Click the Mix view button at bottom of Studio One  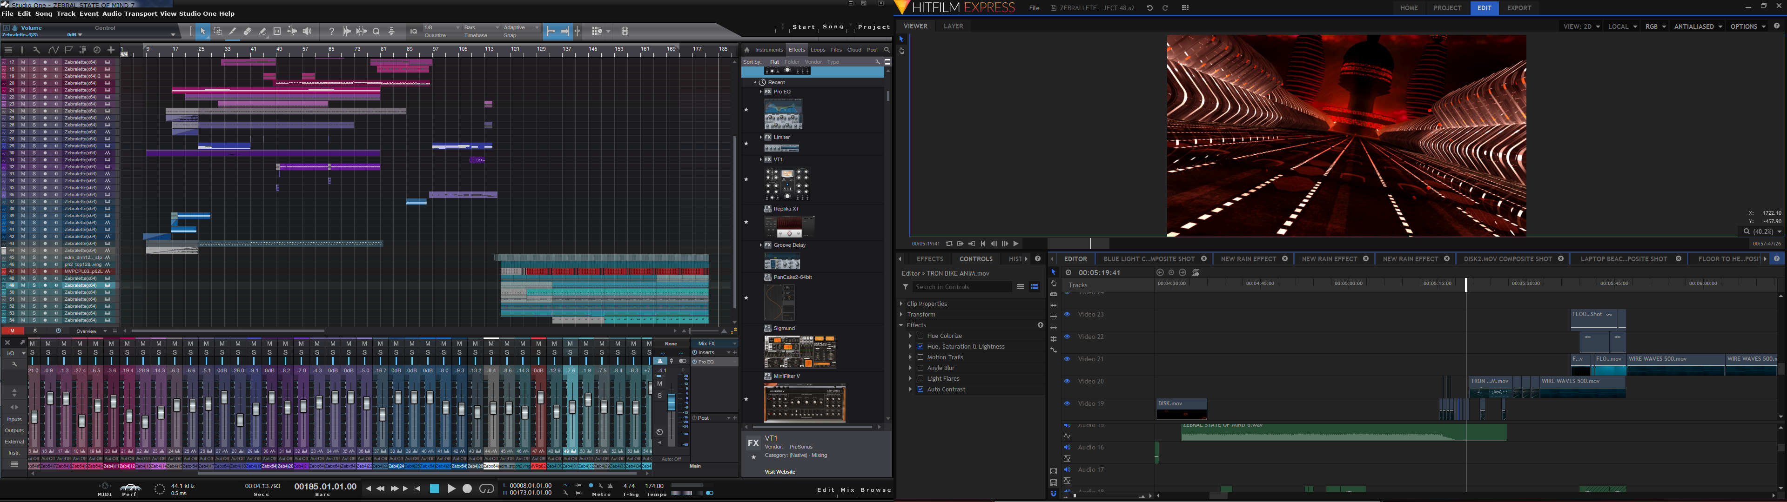point(847,490)
